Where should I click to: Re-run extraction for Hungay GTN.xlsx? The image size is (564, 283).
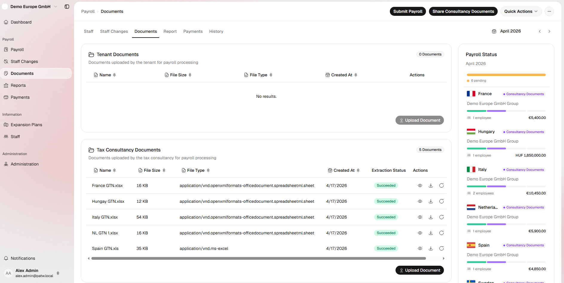pos(442,201)
